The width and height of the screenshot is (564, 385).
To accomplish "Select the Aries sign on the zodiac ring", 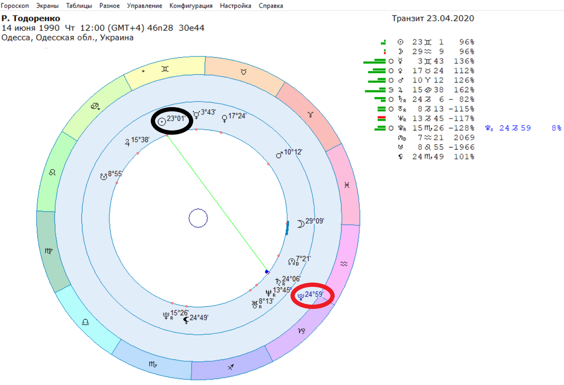I will (x=310, y=114).
